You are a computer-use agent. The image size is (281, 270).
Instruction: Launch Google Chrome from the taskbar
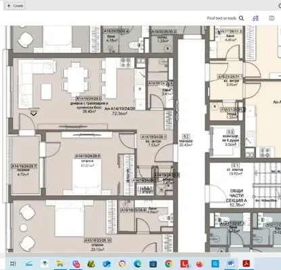point(168,263)
